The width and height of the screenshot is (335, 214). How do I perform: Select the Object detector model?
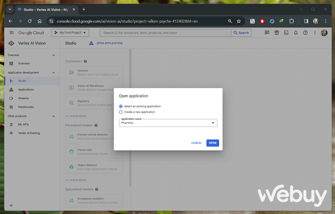[94, 167]
